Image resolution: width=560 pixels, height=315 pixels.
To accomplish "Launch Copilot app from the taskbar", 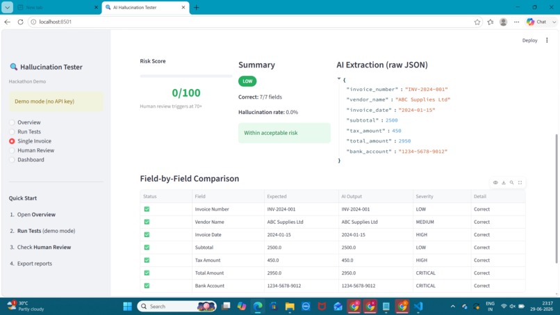I will click(x=242, y=307).
